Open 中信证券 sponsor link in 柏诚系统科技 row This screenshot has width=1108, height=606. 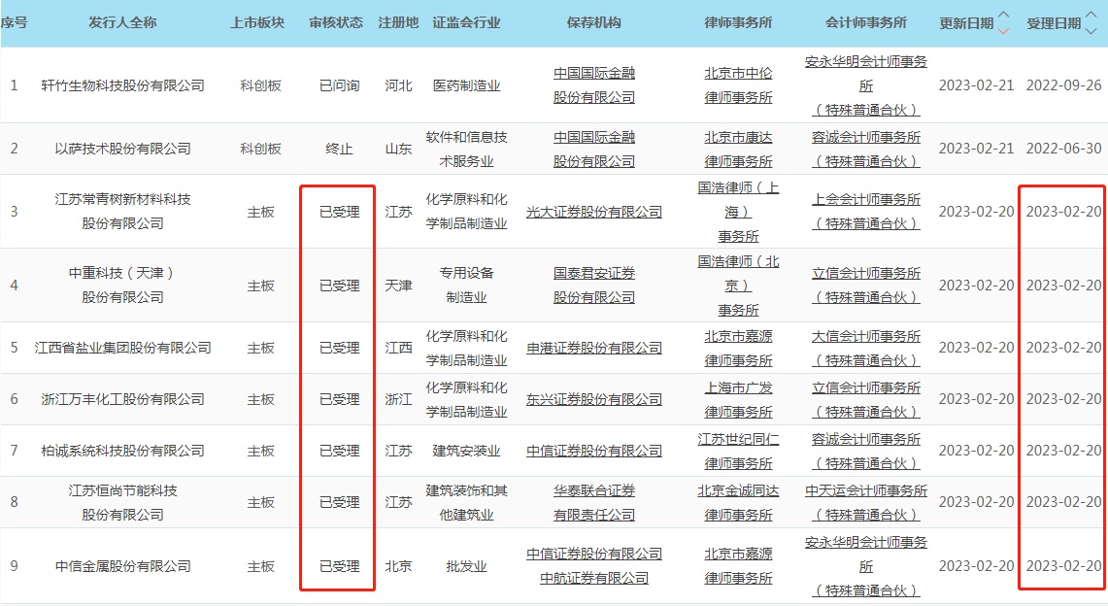(x=594, y=452)
